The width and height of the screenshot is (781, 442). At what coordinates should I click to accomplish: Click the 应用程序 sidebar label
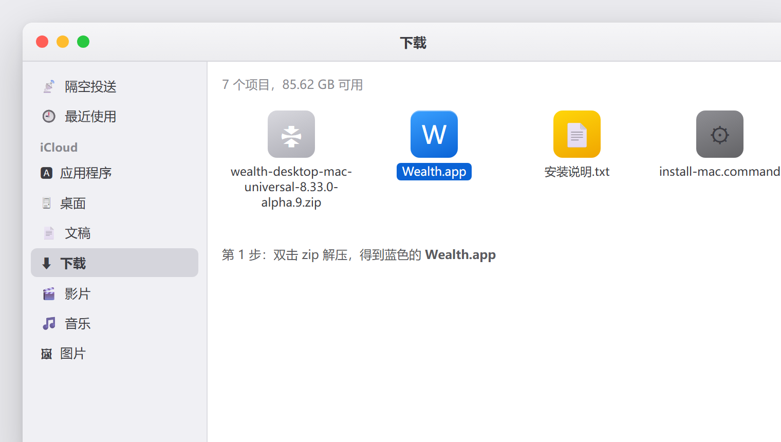click(x=86, y=173)
